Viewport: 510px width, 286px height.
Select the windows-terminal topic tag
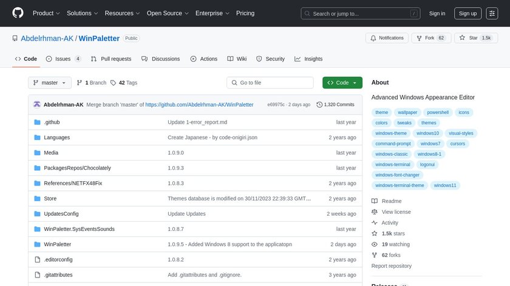(x=393, y=164)
